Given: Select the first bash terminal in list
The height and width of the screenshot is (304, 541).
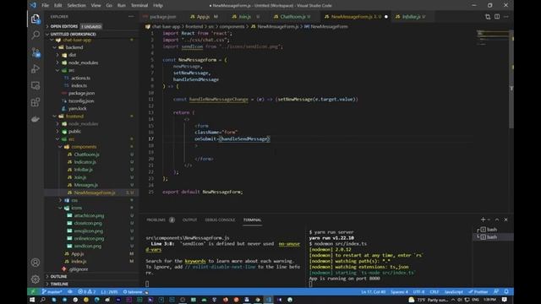Looking at the screenshot, I should click(492, 230).
